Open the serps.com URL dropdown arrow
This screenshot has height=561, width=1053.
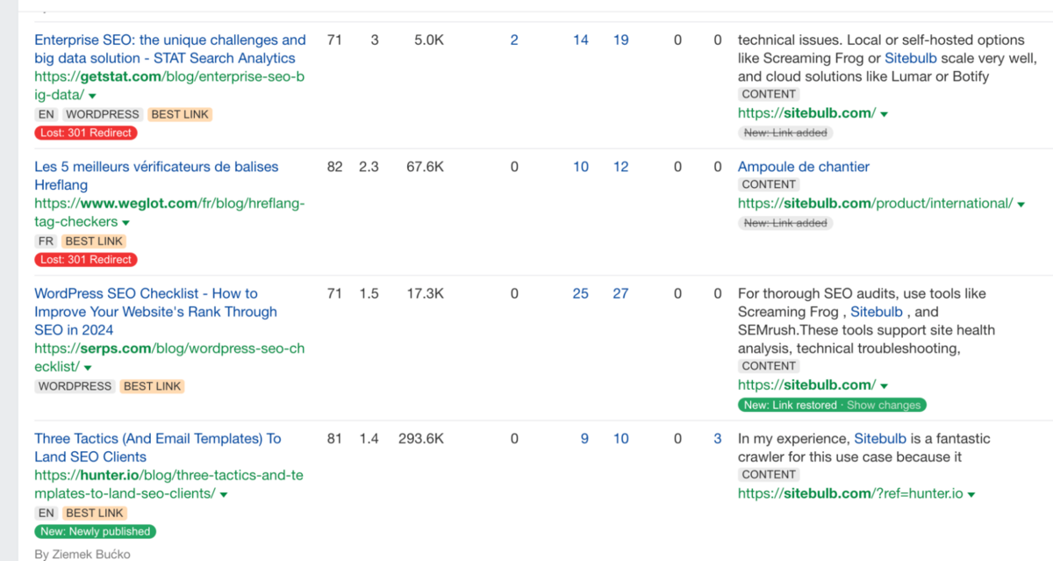(89, 368)
